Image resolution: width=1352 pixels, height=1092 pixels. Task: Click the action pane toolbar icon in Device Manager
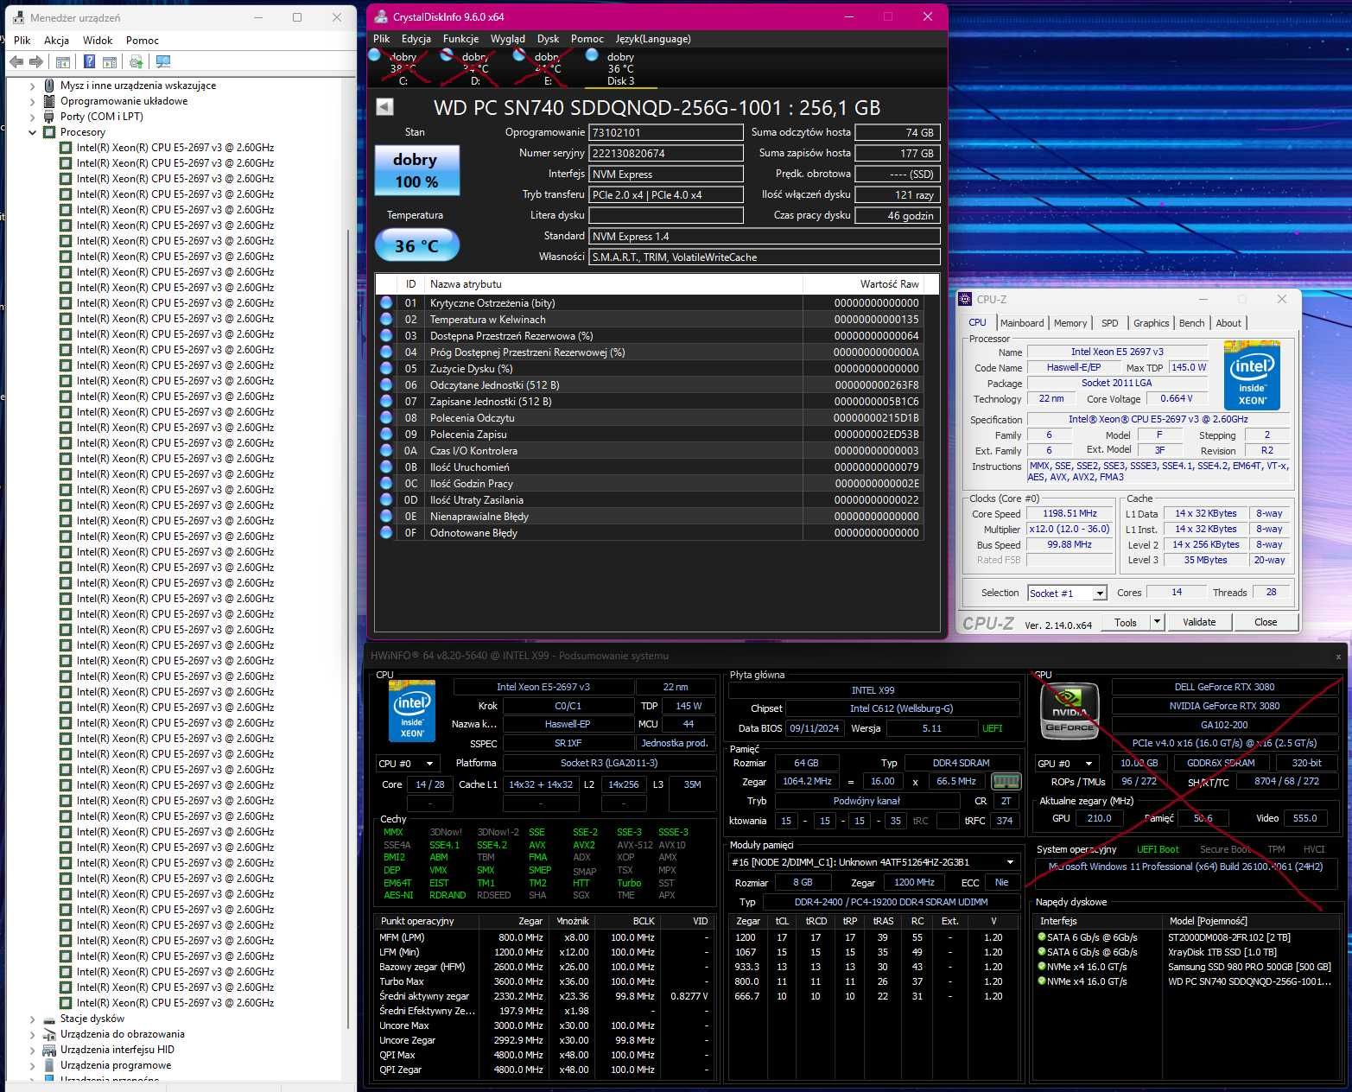(110, 62)
